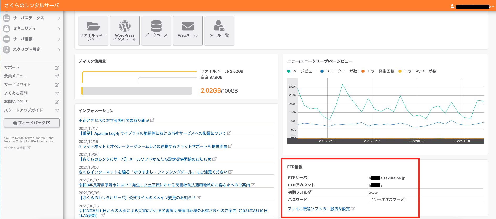Click the user account icon in header
The height and width of the screenshot is (219, 496).
pos(452,6)
